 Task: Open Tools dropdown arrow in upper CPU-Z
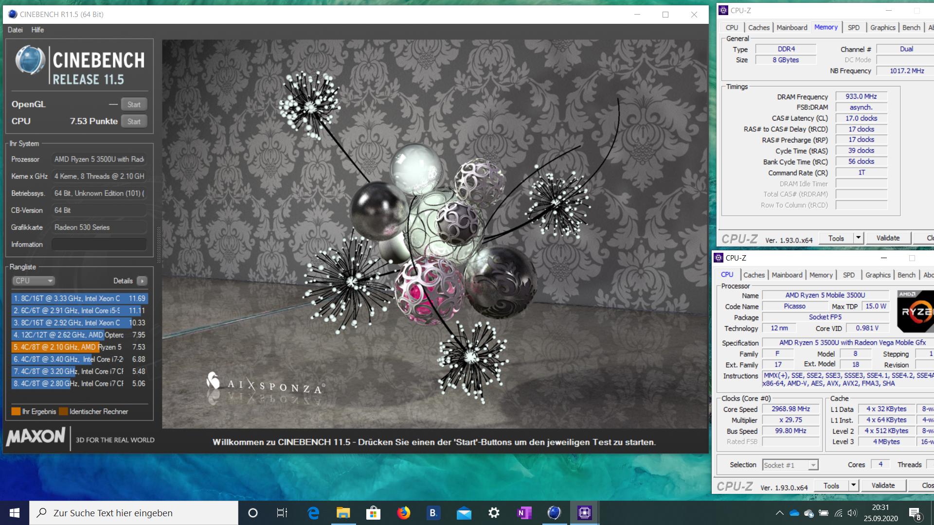859,238
